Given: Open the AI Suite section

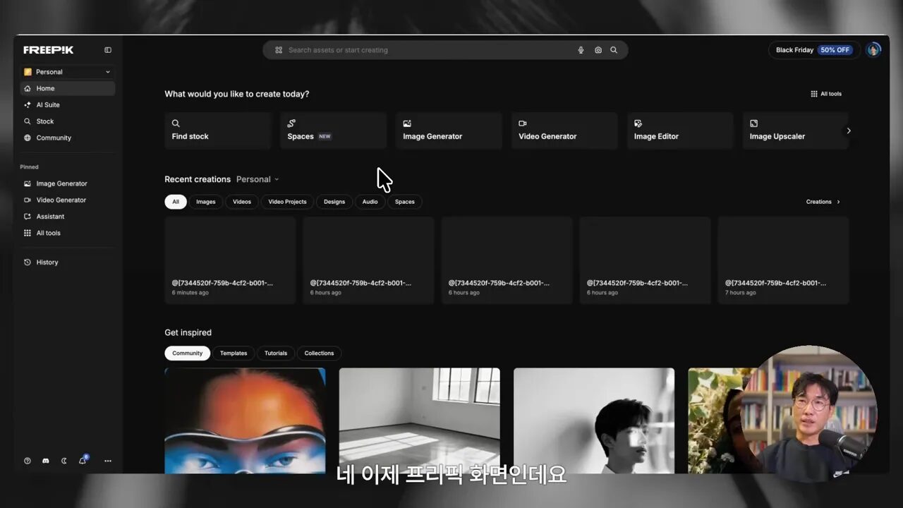Looking at the screenshot, I should (47, 104).
